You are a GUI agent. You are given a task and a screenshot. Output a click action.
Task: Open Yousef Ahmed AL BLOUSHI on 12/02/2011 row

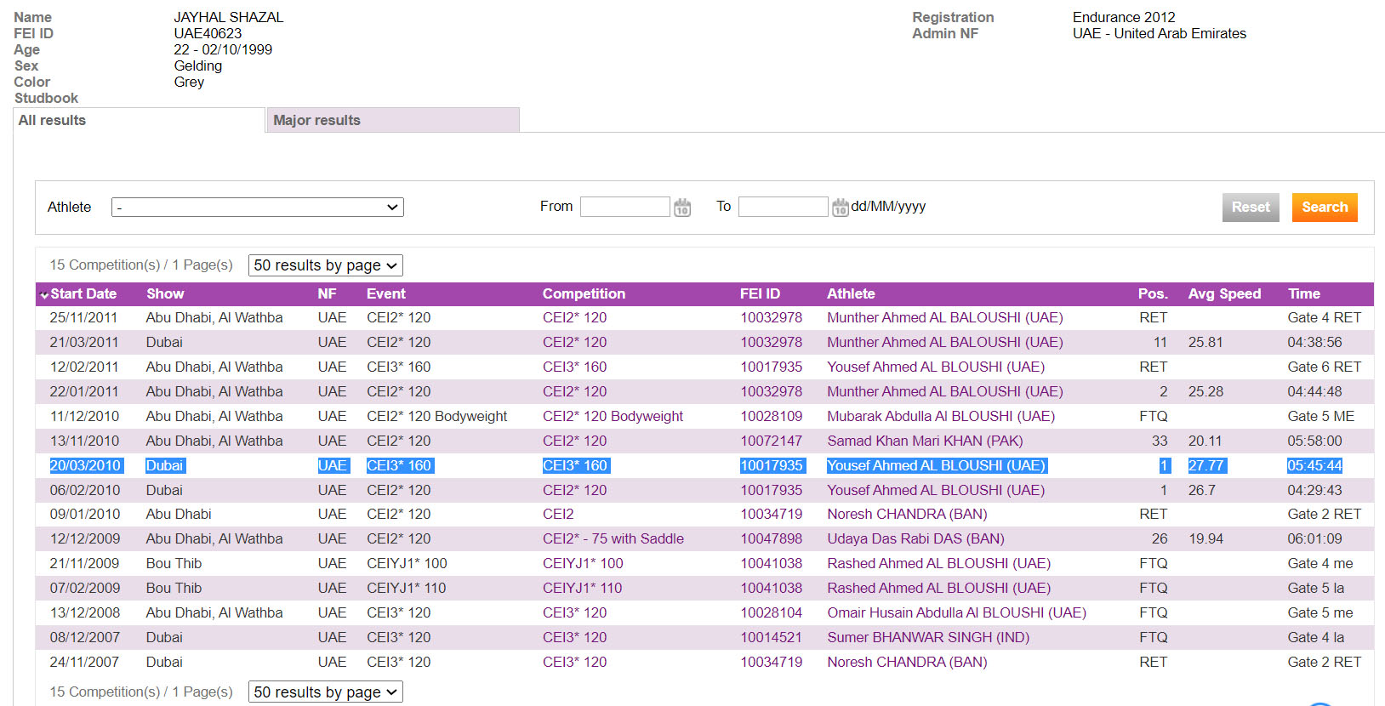(x=936, y=367)
